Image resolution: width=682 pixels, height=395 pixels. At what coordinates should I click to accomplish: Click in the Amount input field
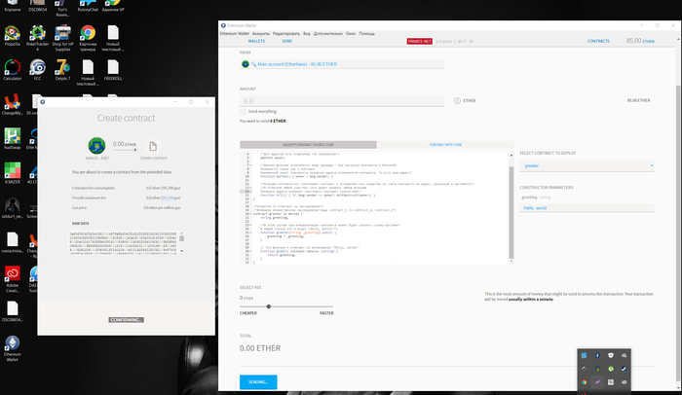point(342,101)
